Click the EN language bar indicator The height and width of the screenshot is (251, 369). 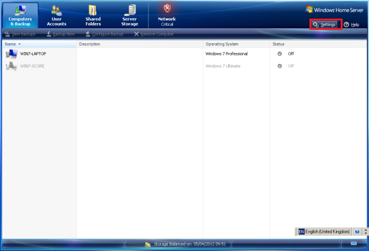click(301, 232)
